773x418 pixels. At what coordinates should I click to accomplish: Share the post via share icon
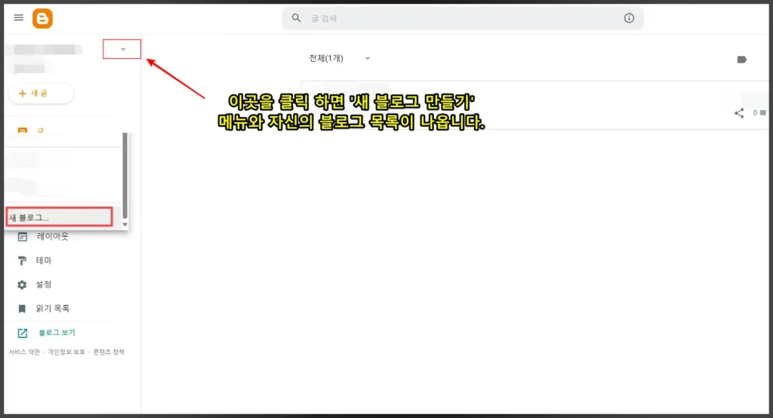(x=739, y=113)
